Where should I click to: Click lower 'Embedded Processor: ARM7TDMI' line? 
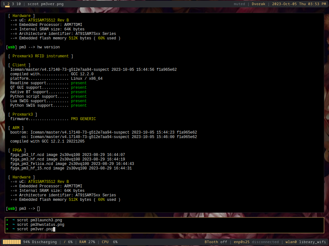pos(50,186)
